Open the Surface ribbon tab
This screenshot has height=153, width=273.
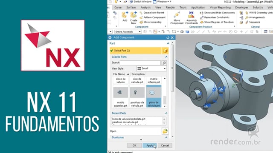pyautogui.click(x=131, y=7)
